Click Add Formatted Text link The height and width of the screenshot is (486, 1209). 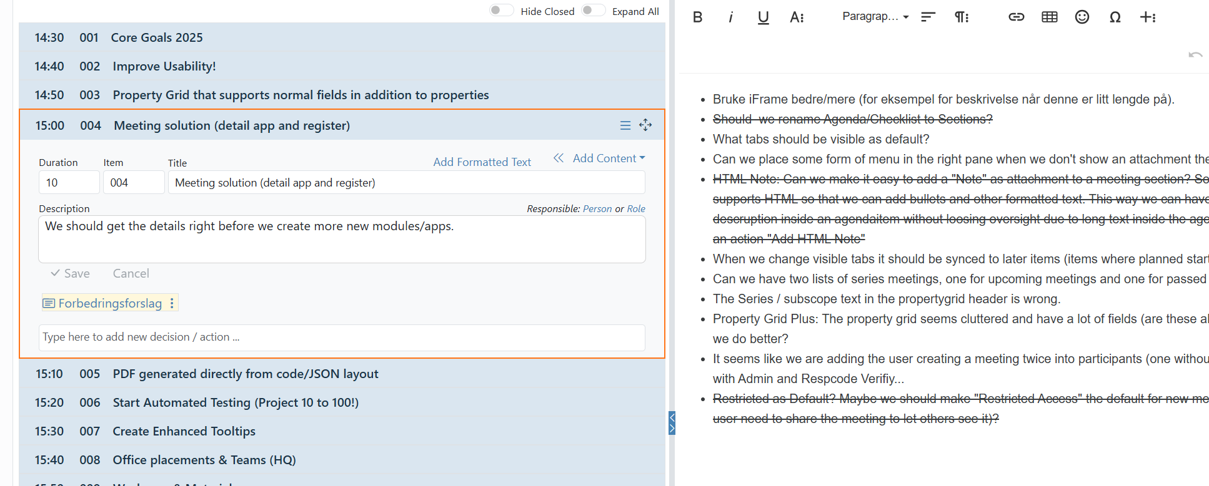tap(482, 162)
